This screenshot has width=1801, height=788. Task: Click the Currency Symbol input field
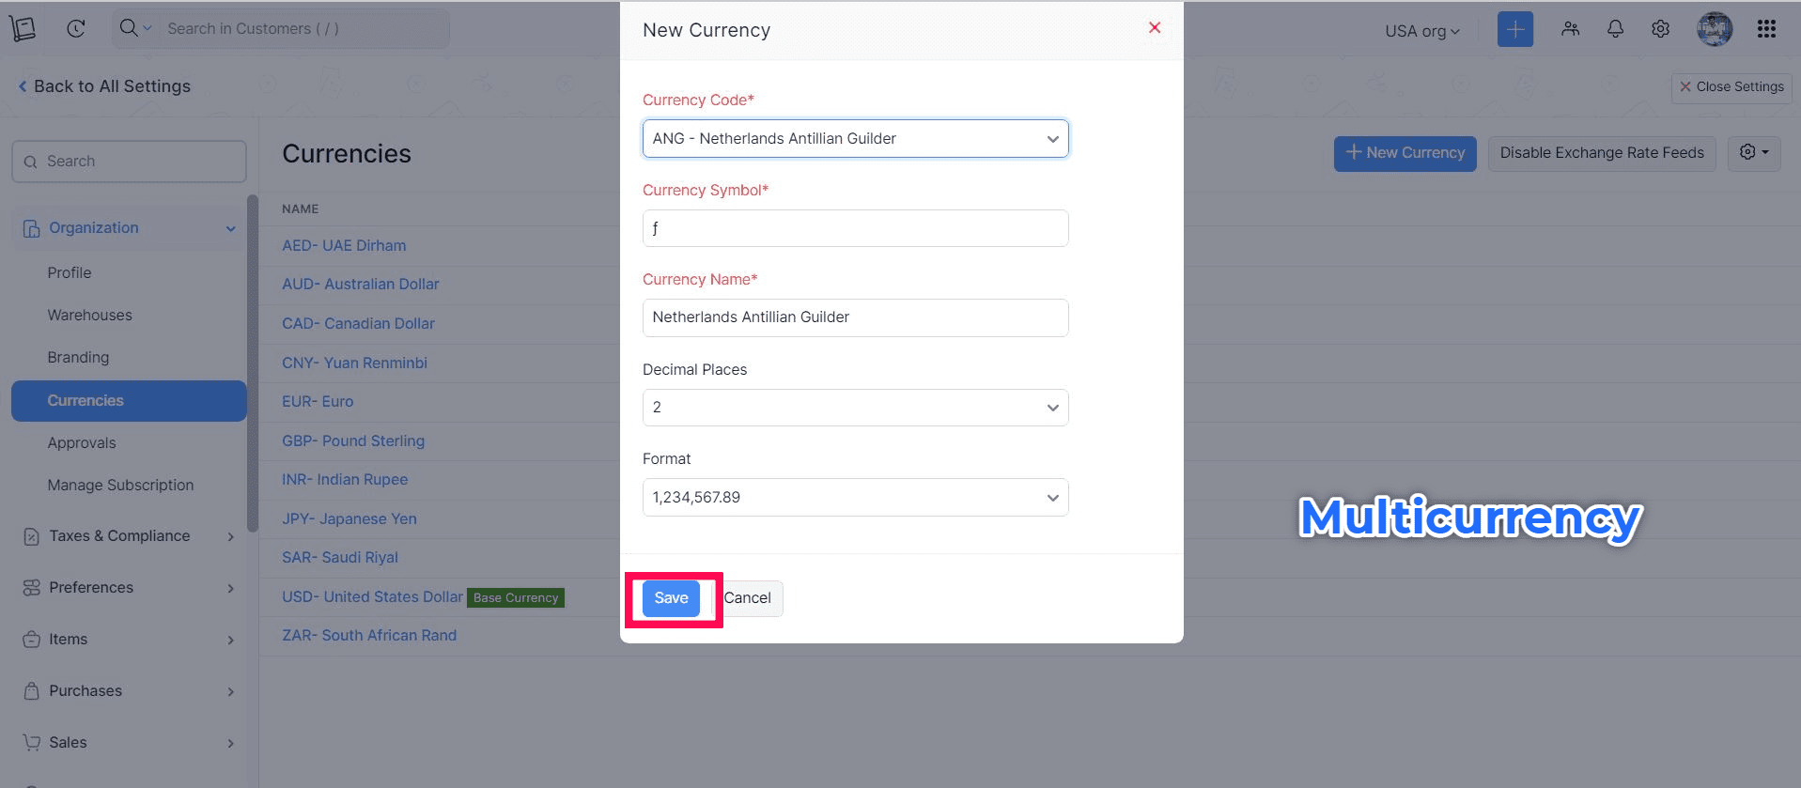coord(855,228)
